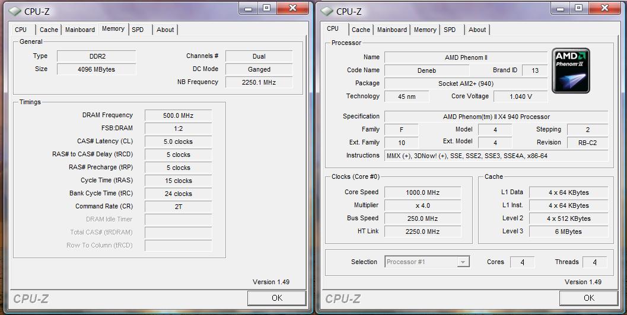Click OK in the left CPU-Z window
627x315 pixels.
click(276, 298)
